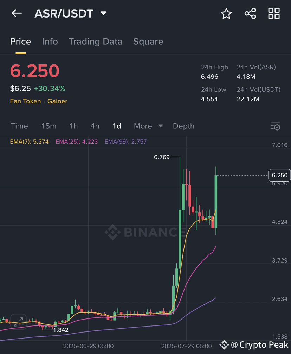Tap the +30.34% change value

pyautogui.click(x=50, y=89)
